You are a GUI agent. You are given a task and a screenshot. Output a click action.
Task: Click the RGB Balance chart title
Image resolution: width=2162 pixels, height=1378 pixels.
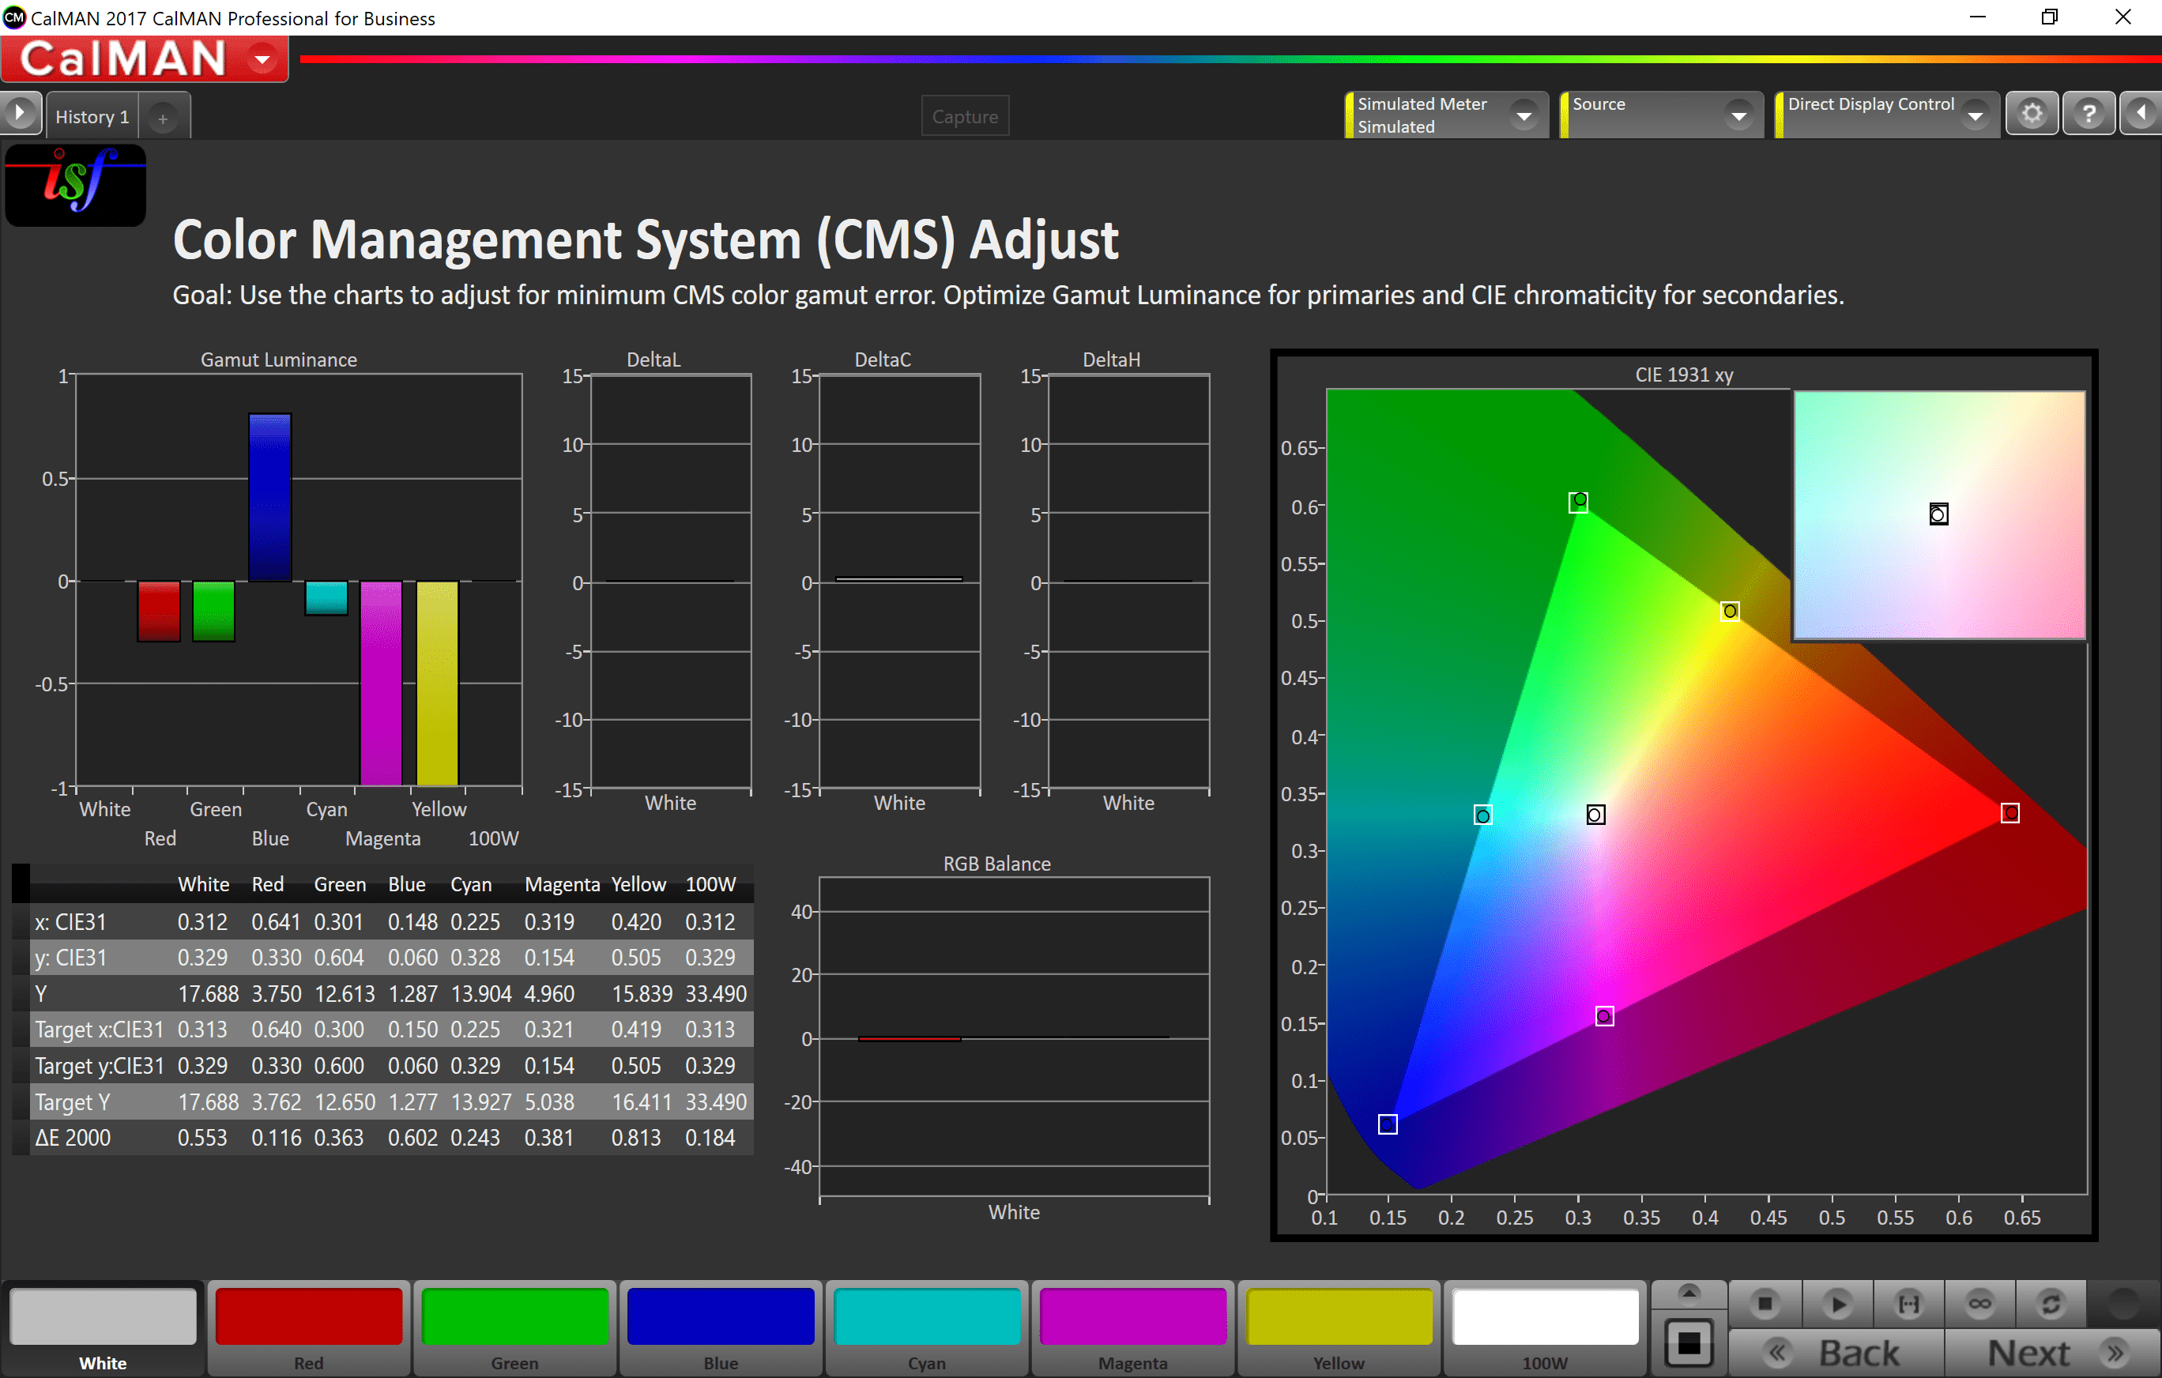[996, 864]
